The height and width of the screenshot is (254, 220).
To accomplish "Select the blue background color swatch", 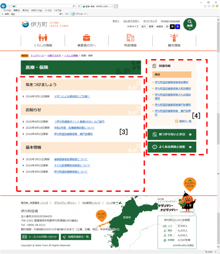I will pos(177,26).
